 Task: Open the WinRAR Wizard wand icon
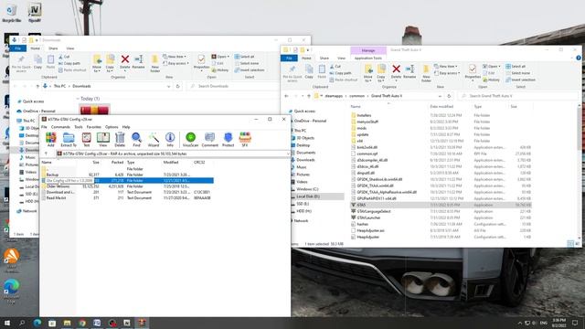coord(154,139)
